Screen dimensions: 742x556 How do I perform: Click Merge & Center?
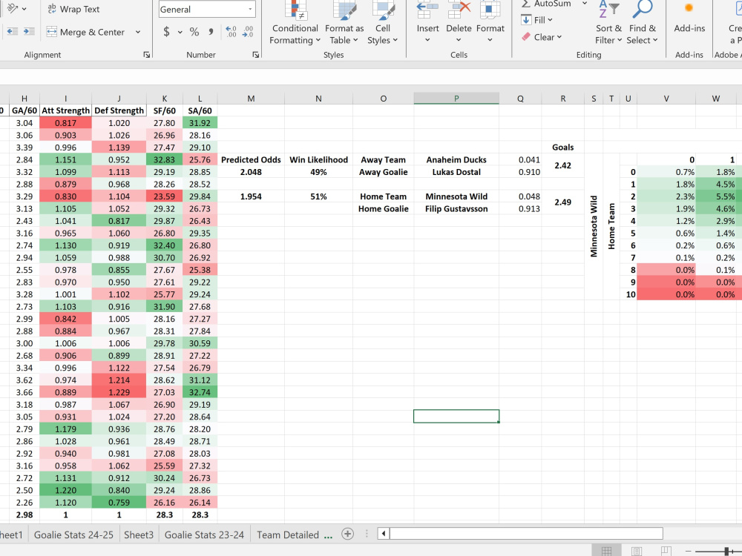coord(85,32)
